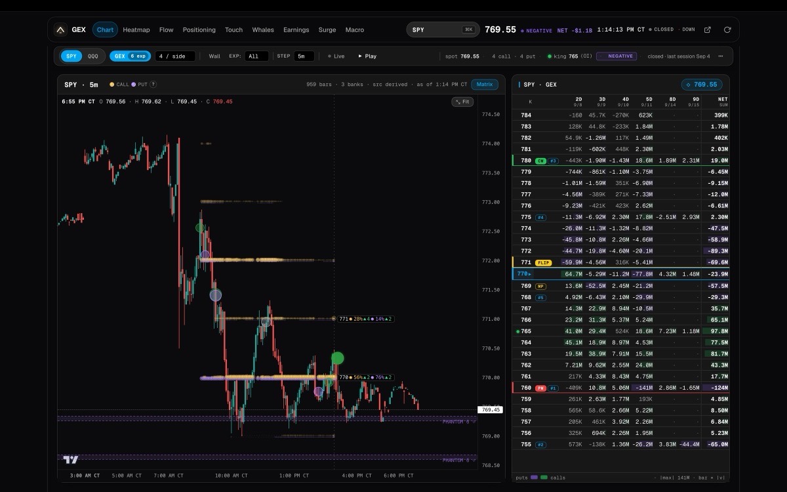Open the Whales tab
The image size is (787, 492).
pyautogui.click(x=263, y=30)
